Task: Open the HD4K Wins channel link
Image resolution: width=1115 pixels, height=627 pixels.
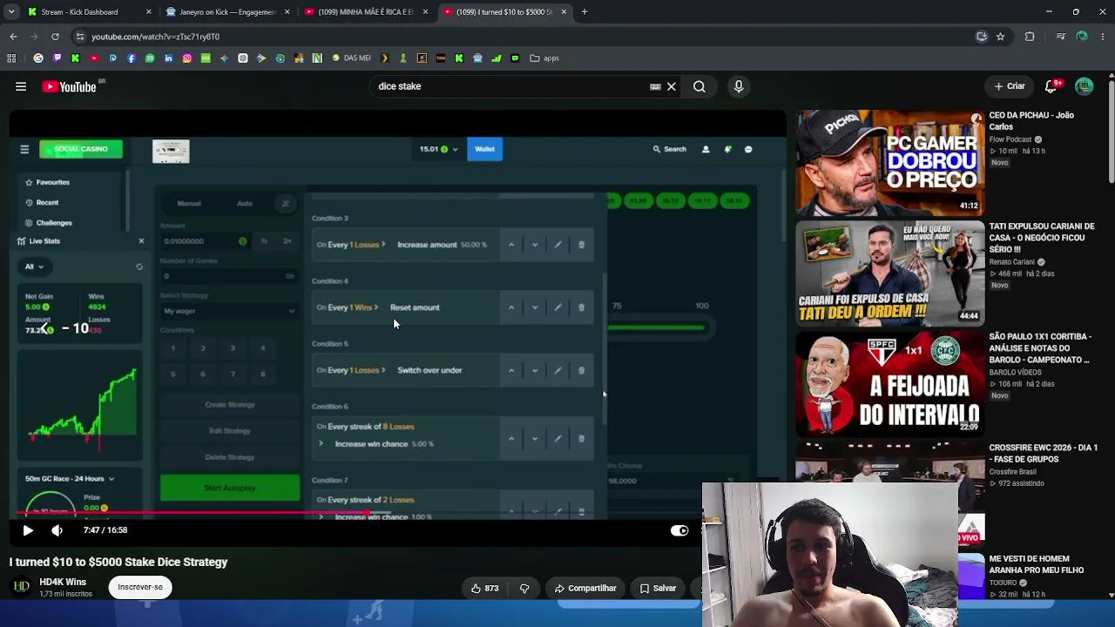Action: pyautogui.click(x=63, y=582)
